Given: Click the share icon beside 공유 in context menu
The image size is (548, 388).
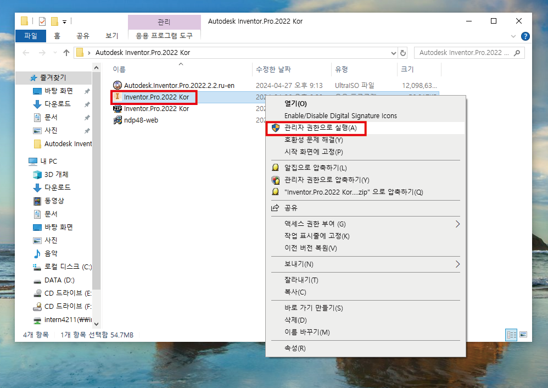Looking at the screenshot, I should coord(276,208).
